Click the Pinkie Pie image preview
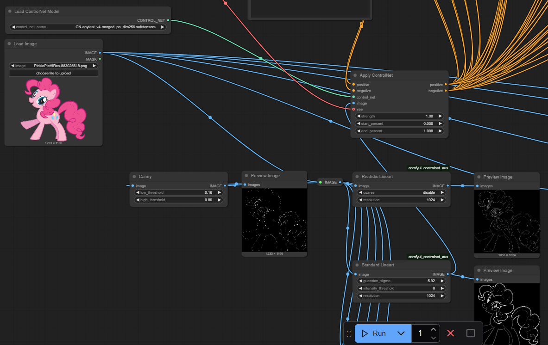Viewport: 548px width, 345px height. click(x=53, y=109)
